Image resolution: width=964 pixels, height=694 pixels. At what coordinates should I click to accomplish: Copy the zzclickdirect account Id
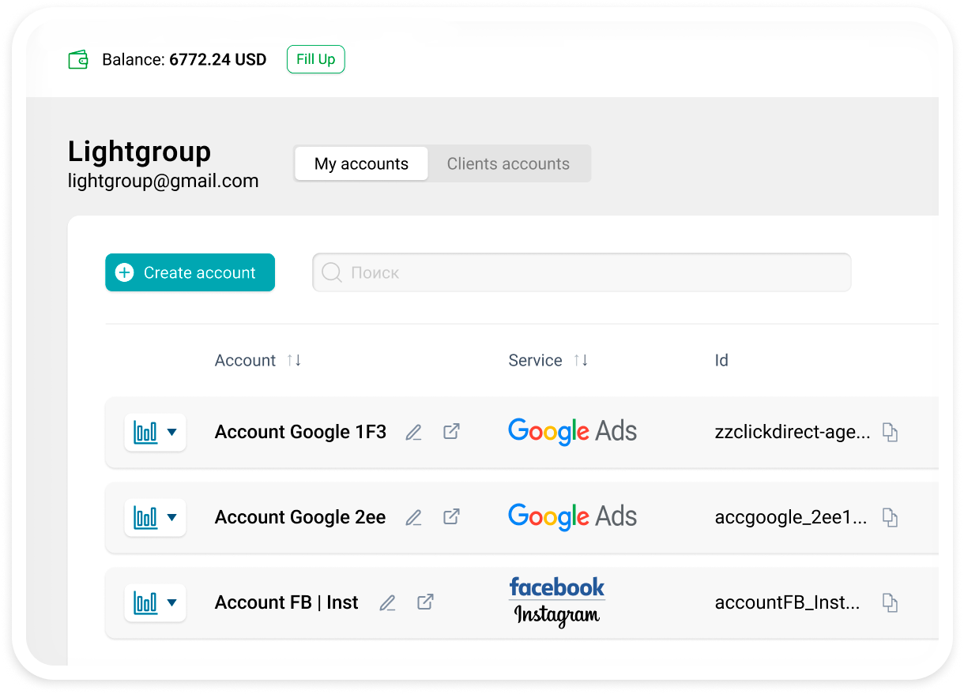point(891,432)
